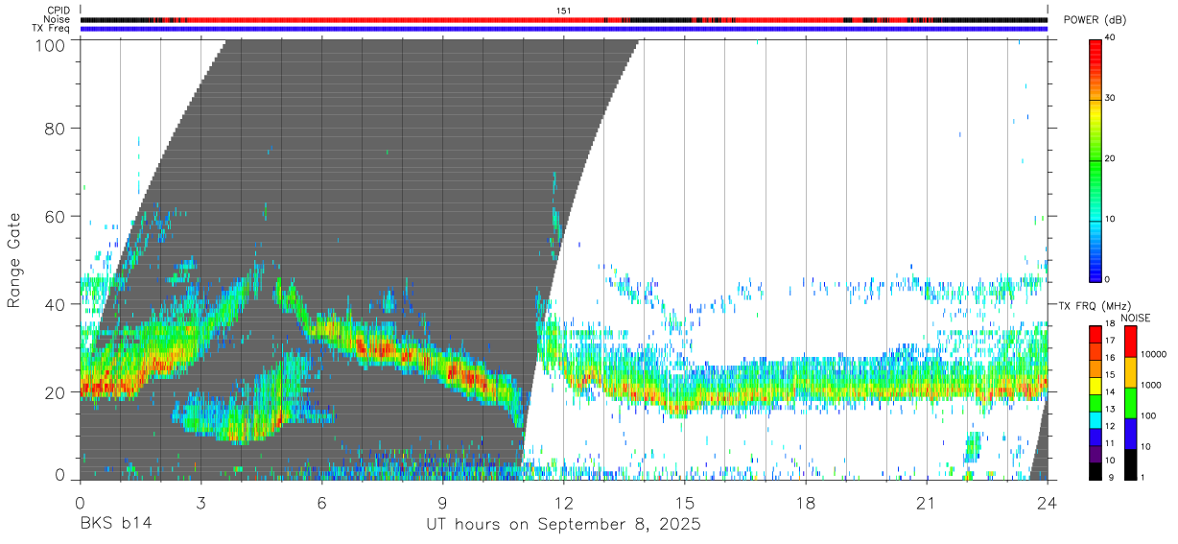Click the 12 label on TX FRQ scale
This screenshot has height=544, width=1178.
pyautogui.click(x=1111, y=426)
